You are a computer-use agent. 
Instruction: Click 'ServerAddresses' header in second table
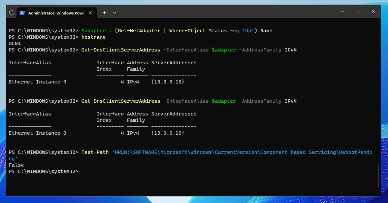pyautogui.click(x=174, y=114)
